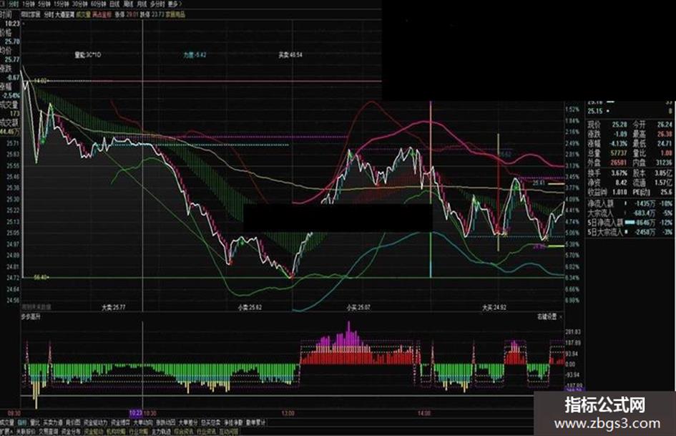Click the 买卖 48.54 readout above chart
The height and width of the screenshot is (436, 676).
290,55
